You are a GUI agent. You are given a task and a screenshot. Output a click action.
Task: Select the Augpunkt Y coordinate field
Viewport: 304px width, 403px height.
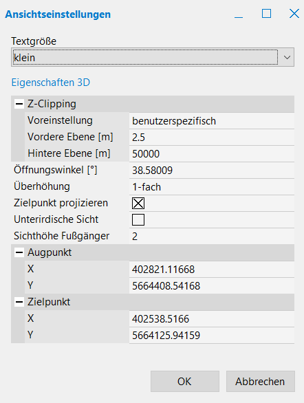click(x=212, y=286)
